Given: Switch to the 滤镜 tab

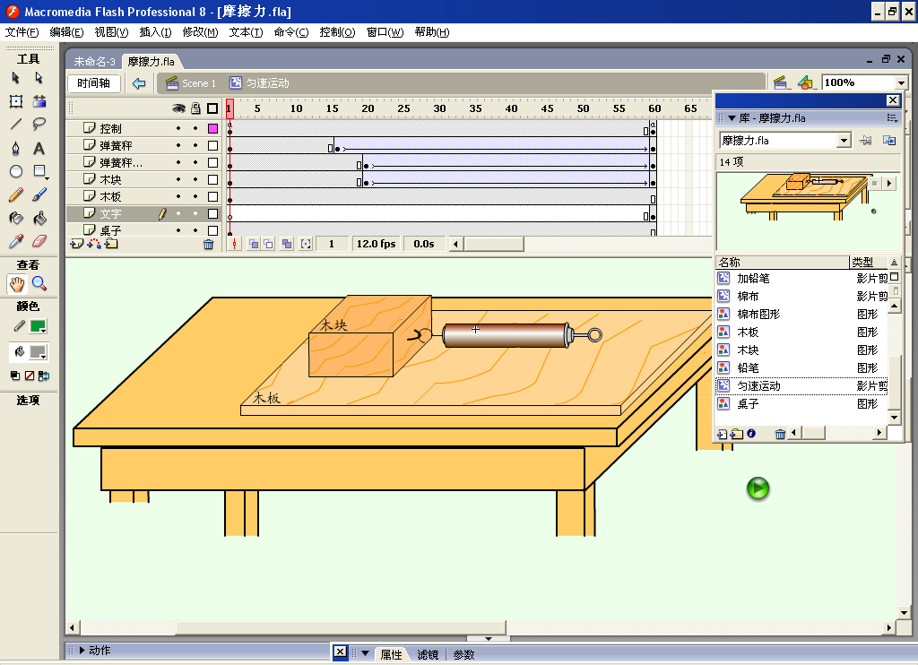Looking at the screenshot, I should pyautogui.click(x=428, y=654).
